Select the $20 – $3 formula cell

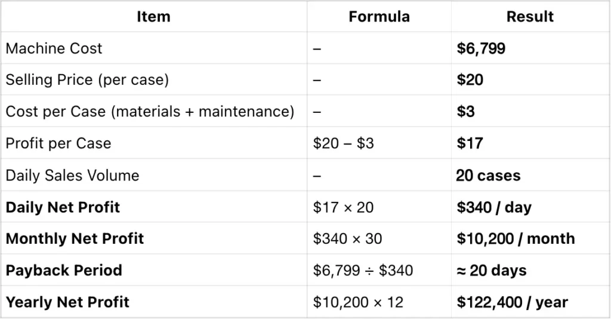(344, 143)
